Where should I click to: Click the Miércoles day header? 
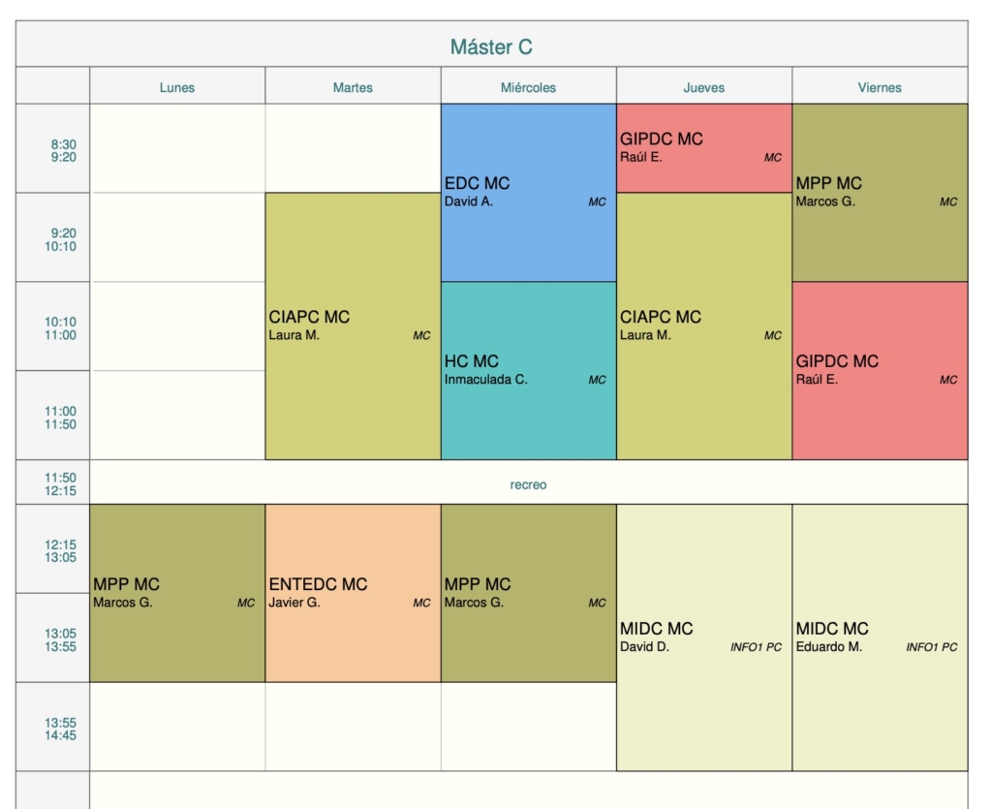coord(528,87)
